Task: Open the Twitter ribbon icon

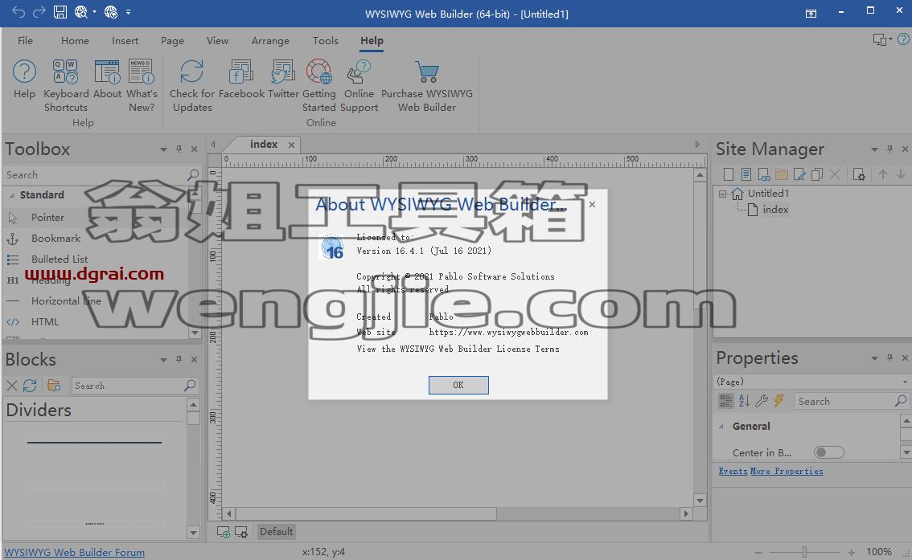Action: (283, 72)
